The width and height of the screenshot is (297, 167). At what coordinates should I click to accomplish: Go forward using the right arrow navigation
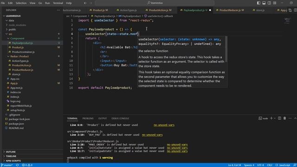click(91, 3)
